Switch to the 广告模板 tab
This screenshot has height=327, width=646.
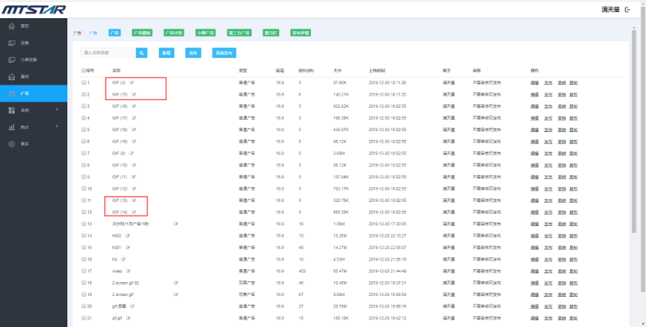(x=142, y=33)
